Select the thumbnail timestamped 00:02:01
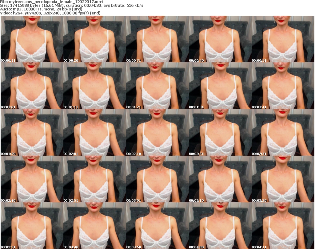 click(95, 133)
